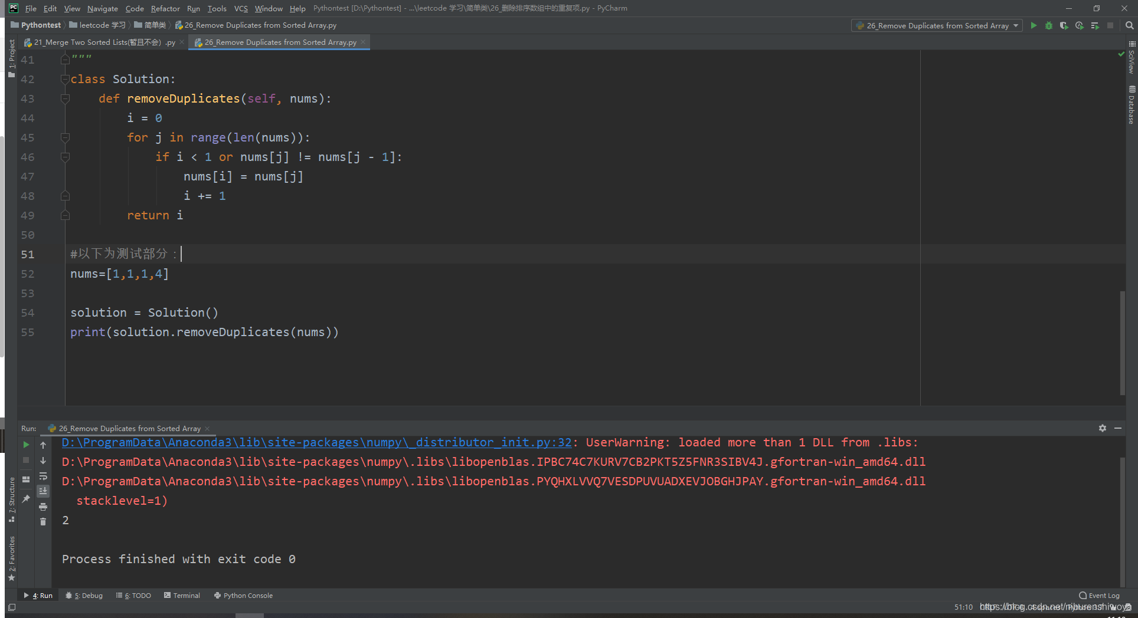This screenshot has width=1138, height=618.
Task: Click the down arrow to go down the stack trace
Action: pos(43,461)
